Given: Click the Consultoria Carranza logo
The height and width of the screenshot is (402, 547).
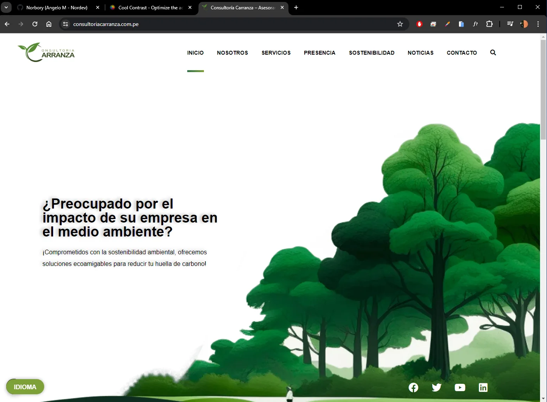Looking at the screenshot, I should tap(46, 52).
